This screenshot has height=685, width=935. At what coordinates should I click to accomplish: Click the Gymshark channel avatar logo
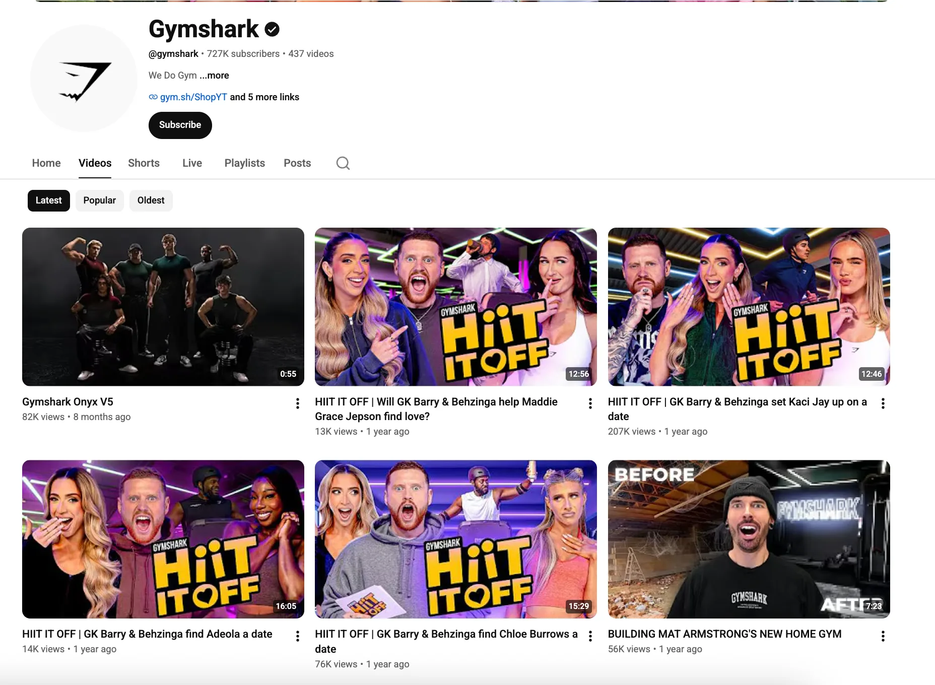[x=84, y=79]
